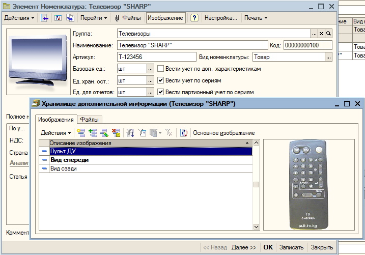The height and width of the screenshot is (255, 365).
Task: Click the image list scrollbar up arrow
Action: pos(256,143)
